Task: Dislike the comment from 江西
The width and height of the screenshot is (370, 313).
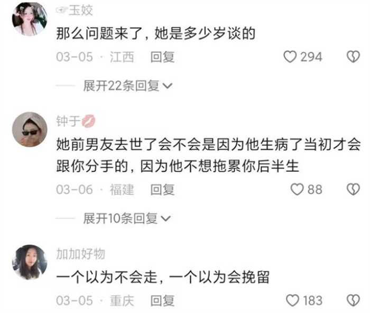Action: coord(353,57)
